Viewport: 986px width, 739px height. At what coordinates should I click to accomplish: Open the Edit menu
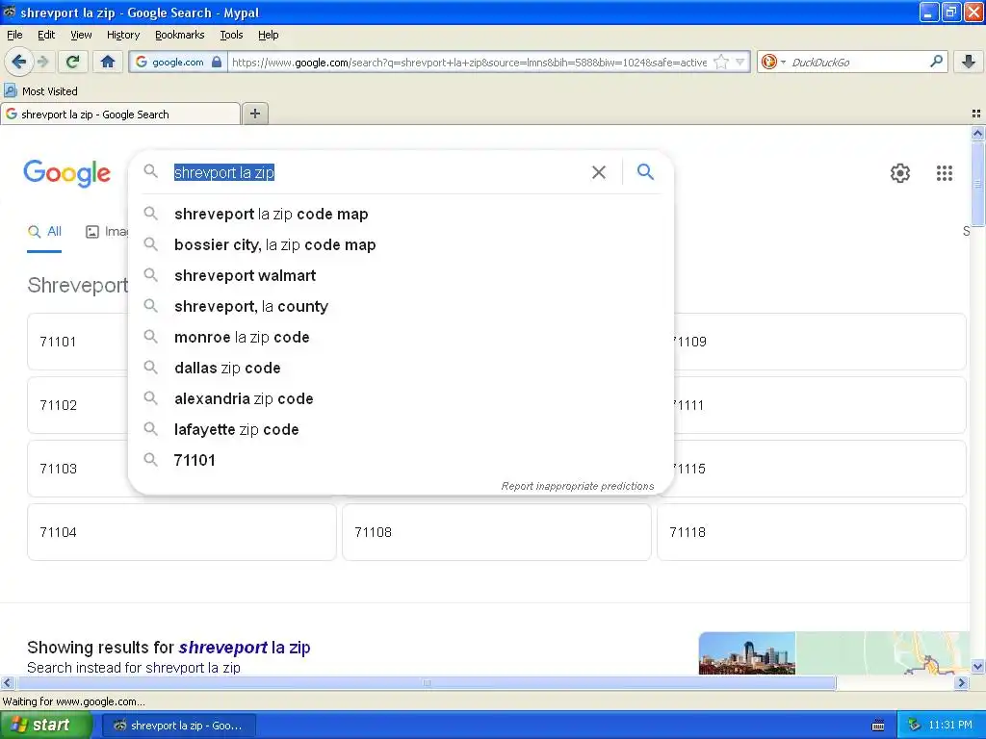click(46, 35)
